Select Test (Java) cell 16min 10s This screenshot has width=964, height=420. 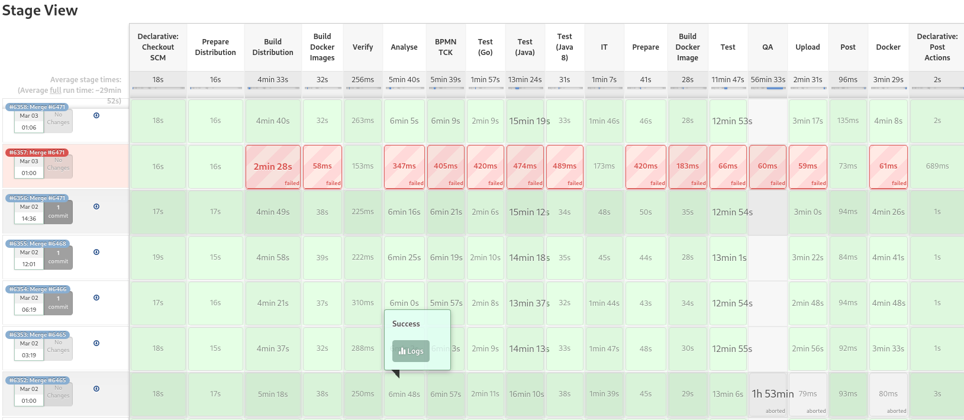click(x=525, y=395)
